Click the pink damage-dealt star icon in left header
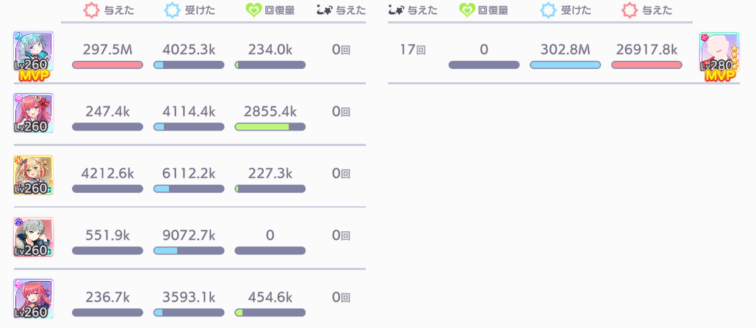This screenshot has width=756, height=328. coord(91,10)
